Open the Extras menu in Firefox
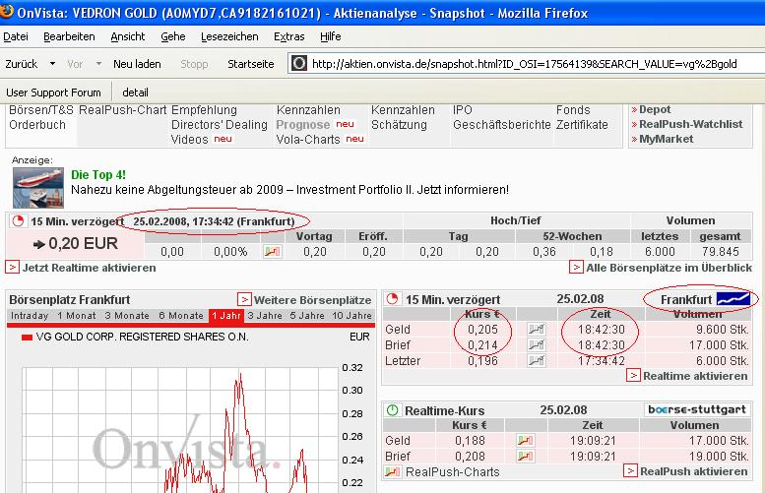The image size is (765, 493). tap(288, 36)
